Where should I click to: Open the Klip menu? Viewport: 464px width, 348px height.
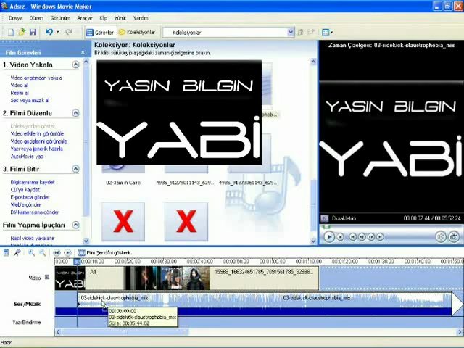tap(103, 18)
